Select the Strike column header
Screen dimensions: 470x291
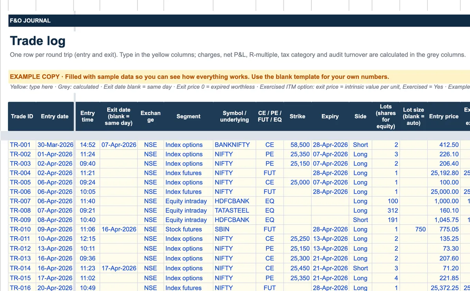[x=297, y=116]
